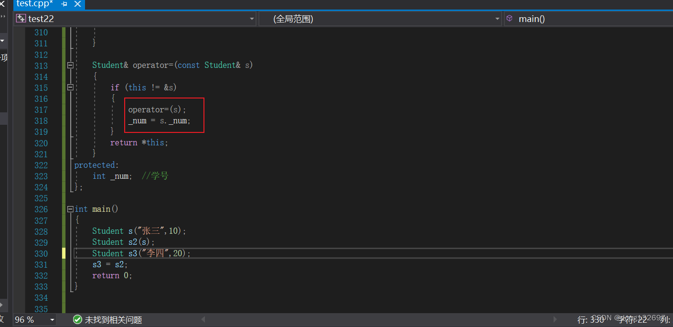Image resolution: width=673 pixels, height=327 pixels.
Task: Click the 'return *this;' statement
Action: point(139,142)
